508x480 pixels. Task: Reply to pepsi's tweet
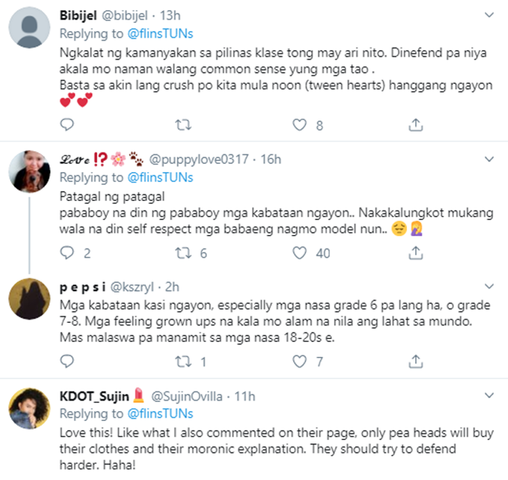coord(66,362)
